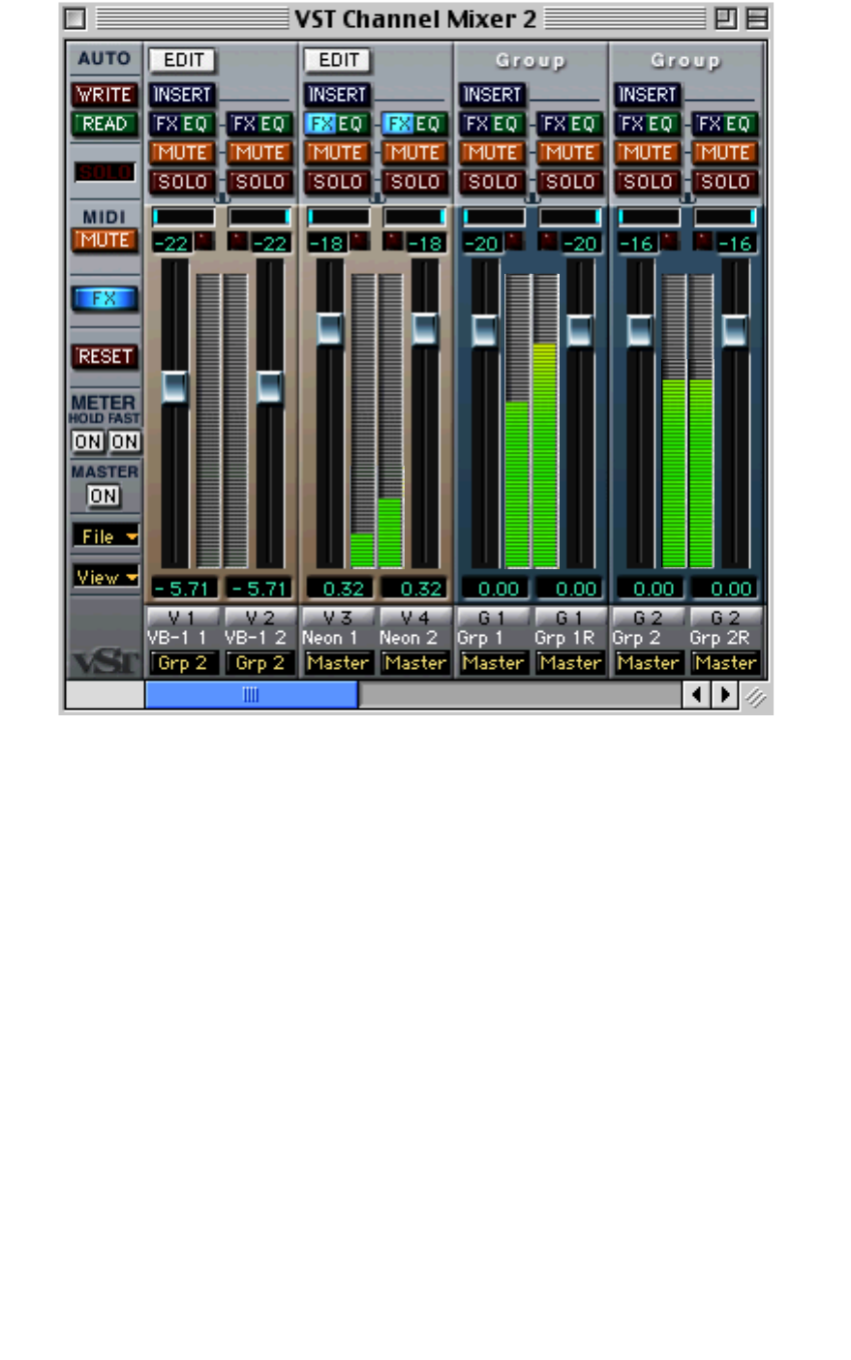
Task: Click the pan control of Grp 1
Action: 494,217
